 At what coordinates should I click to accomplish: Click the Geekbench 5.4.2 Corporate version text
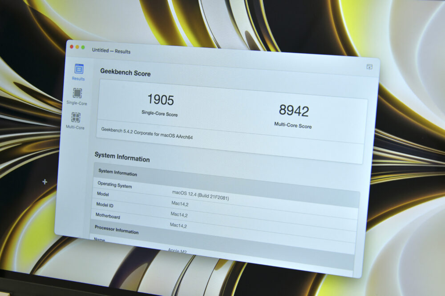click(147, 134)
